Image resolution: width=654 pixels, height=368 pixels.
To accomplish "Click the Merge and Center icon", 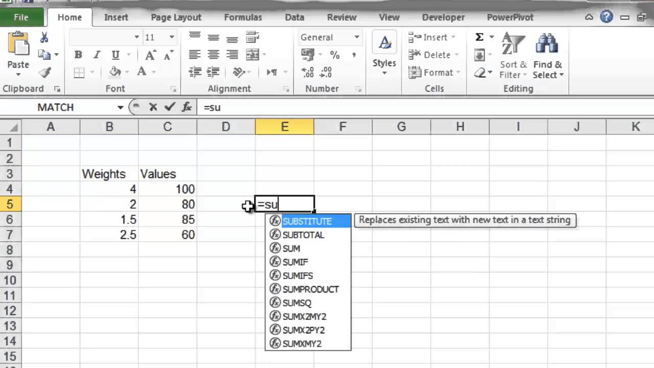I will click(x=252, y=55).
